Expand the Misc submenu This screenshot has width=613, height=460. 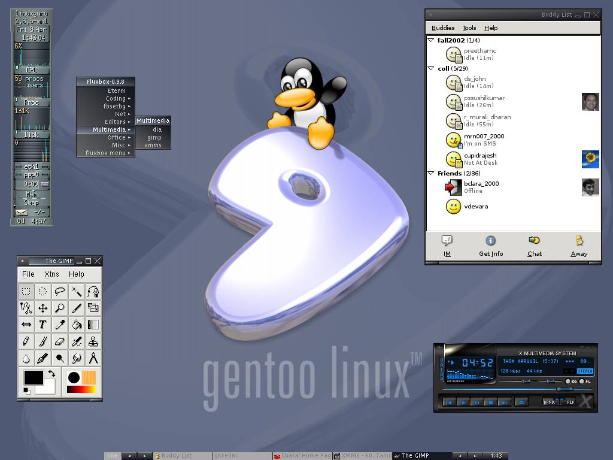[x=105, y=145]
